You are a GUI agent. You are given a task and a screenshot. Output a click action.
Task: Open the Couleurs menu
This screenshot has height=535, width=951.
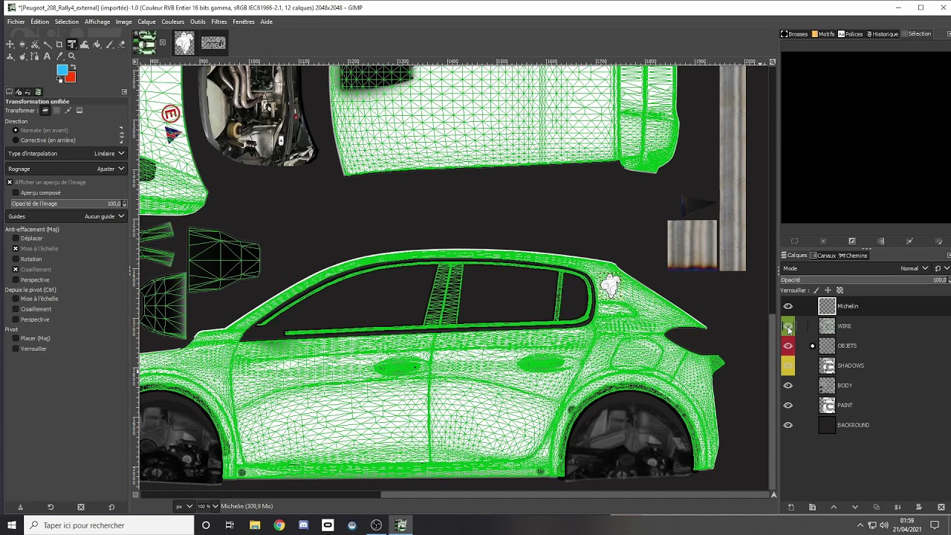(x=173, y=22)
